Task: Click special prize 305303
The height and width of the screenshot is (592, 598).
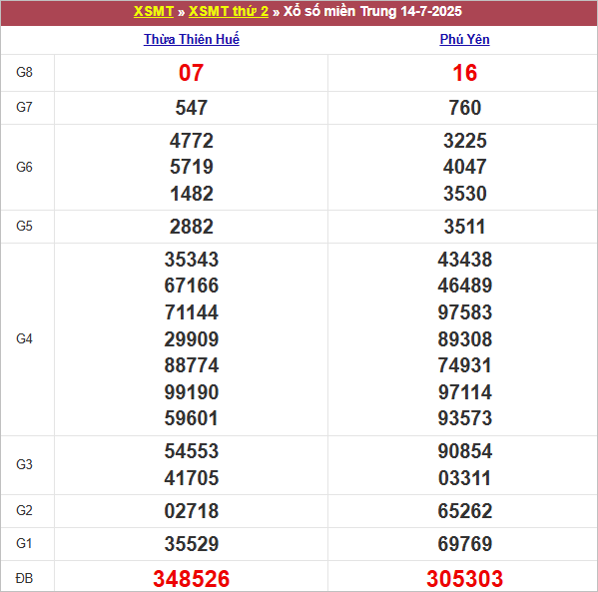Action: point(464,579)
